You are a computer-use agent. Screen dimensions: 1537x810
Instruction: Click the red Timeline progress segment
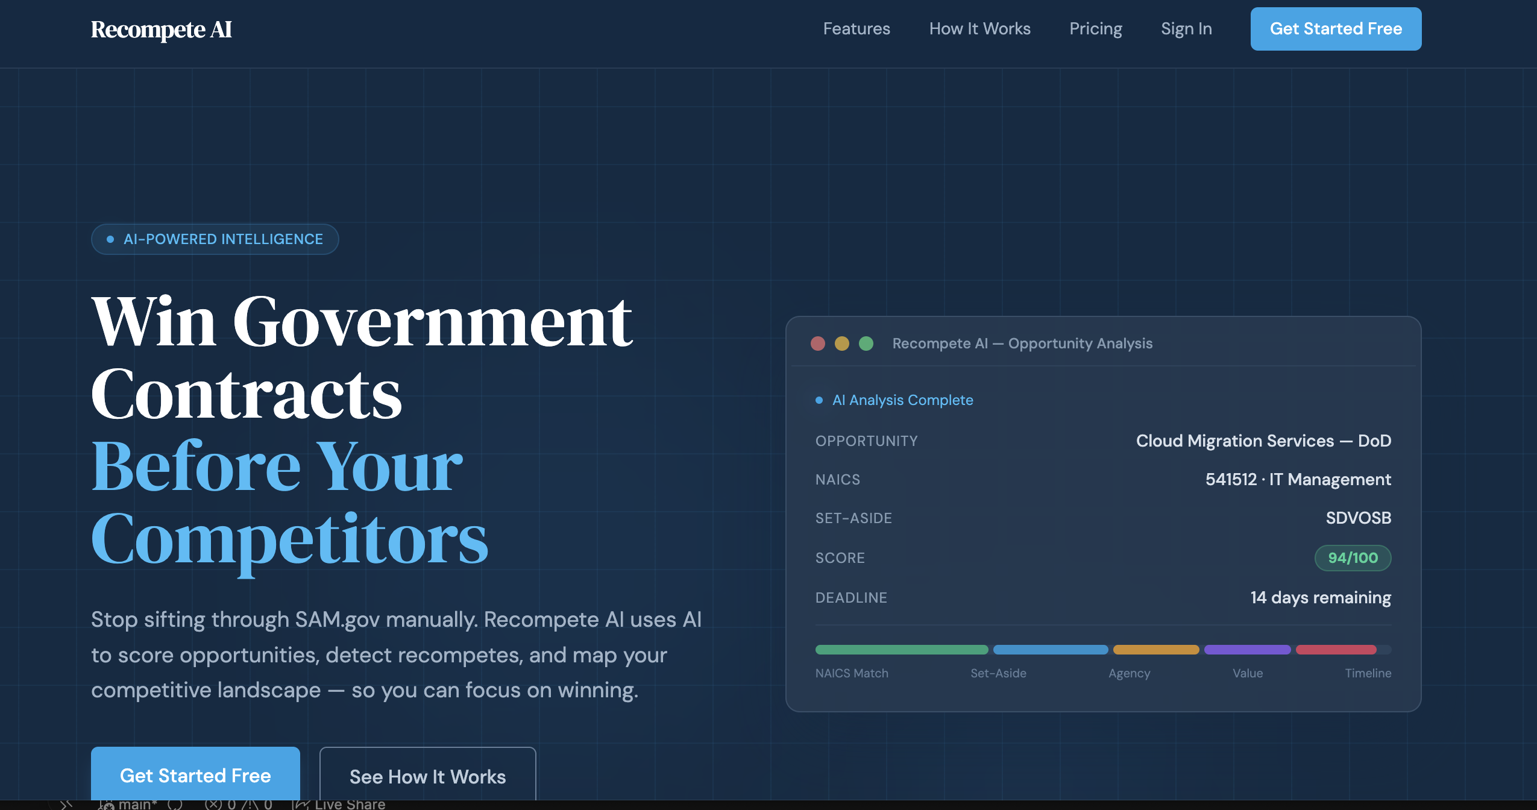pos(1335,650)
